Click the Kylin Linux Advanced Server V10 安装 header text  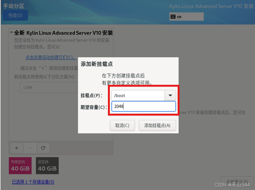(211, 6)
